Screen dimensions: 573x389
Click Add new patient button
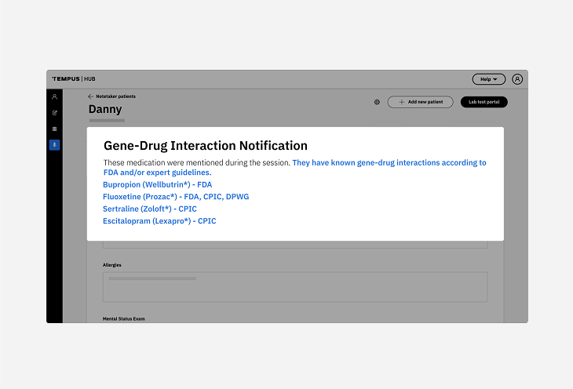click(420, 102)
